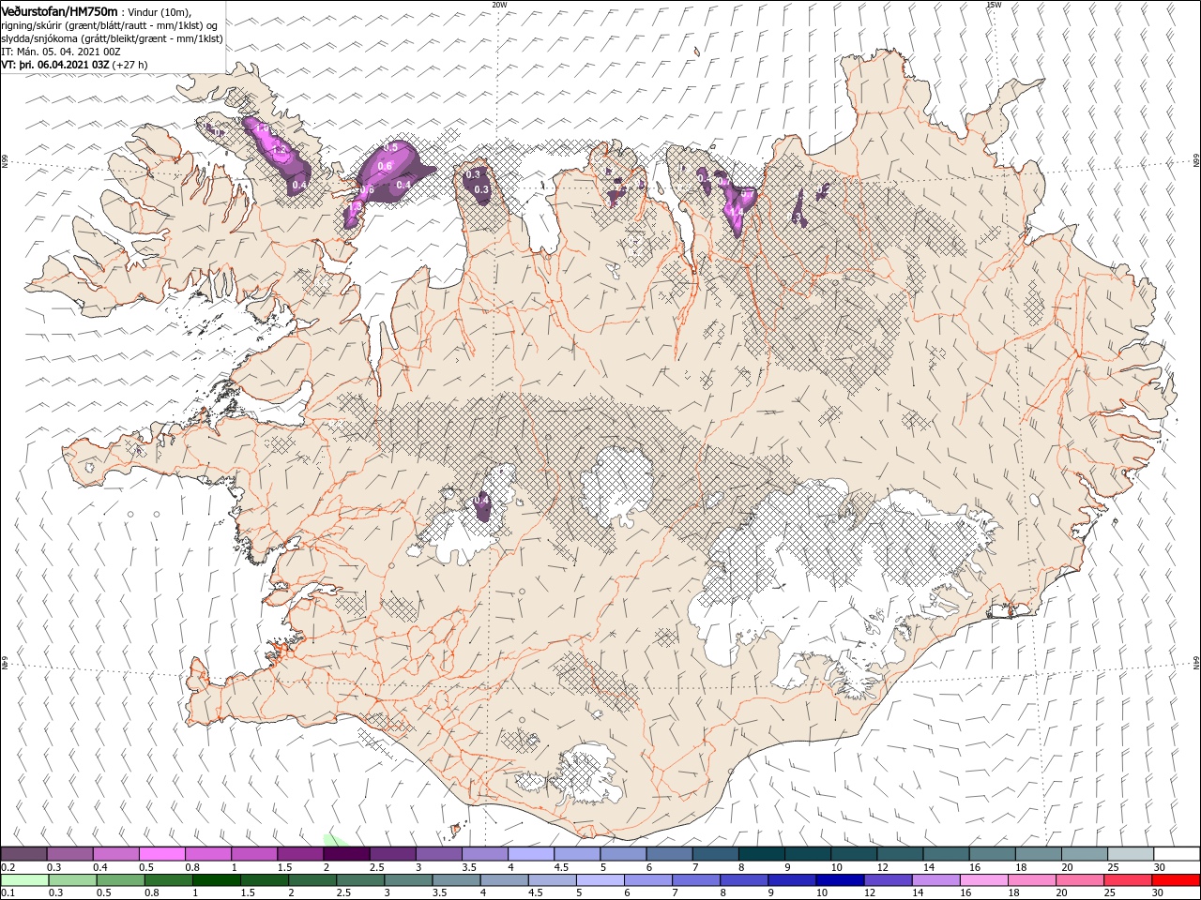Select the violet 12–14 swatch in lower legend row
This screenshot has width=1201, height=900.
(x=888, y=880)
